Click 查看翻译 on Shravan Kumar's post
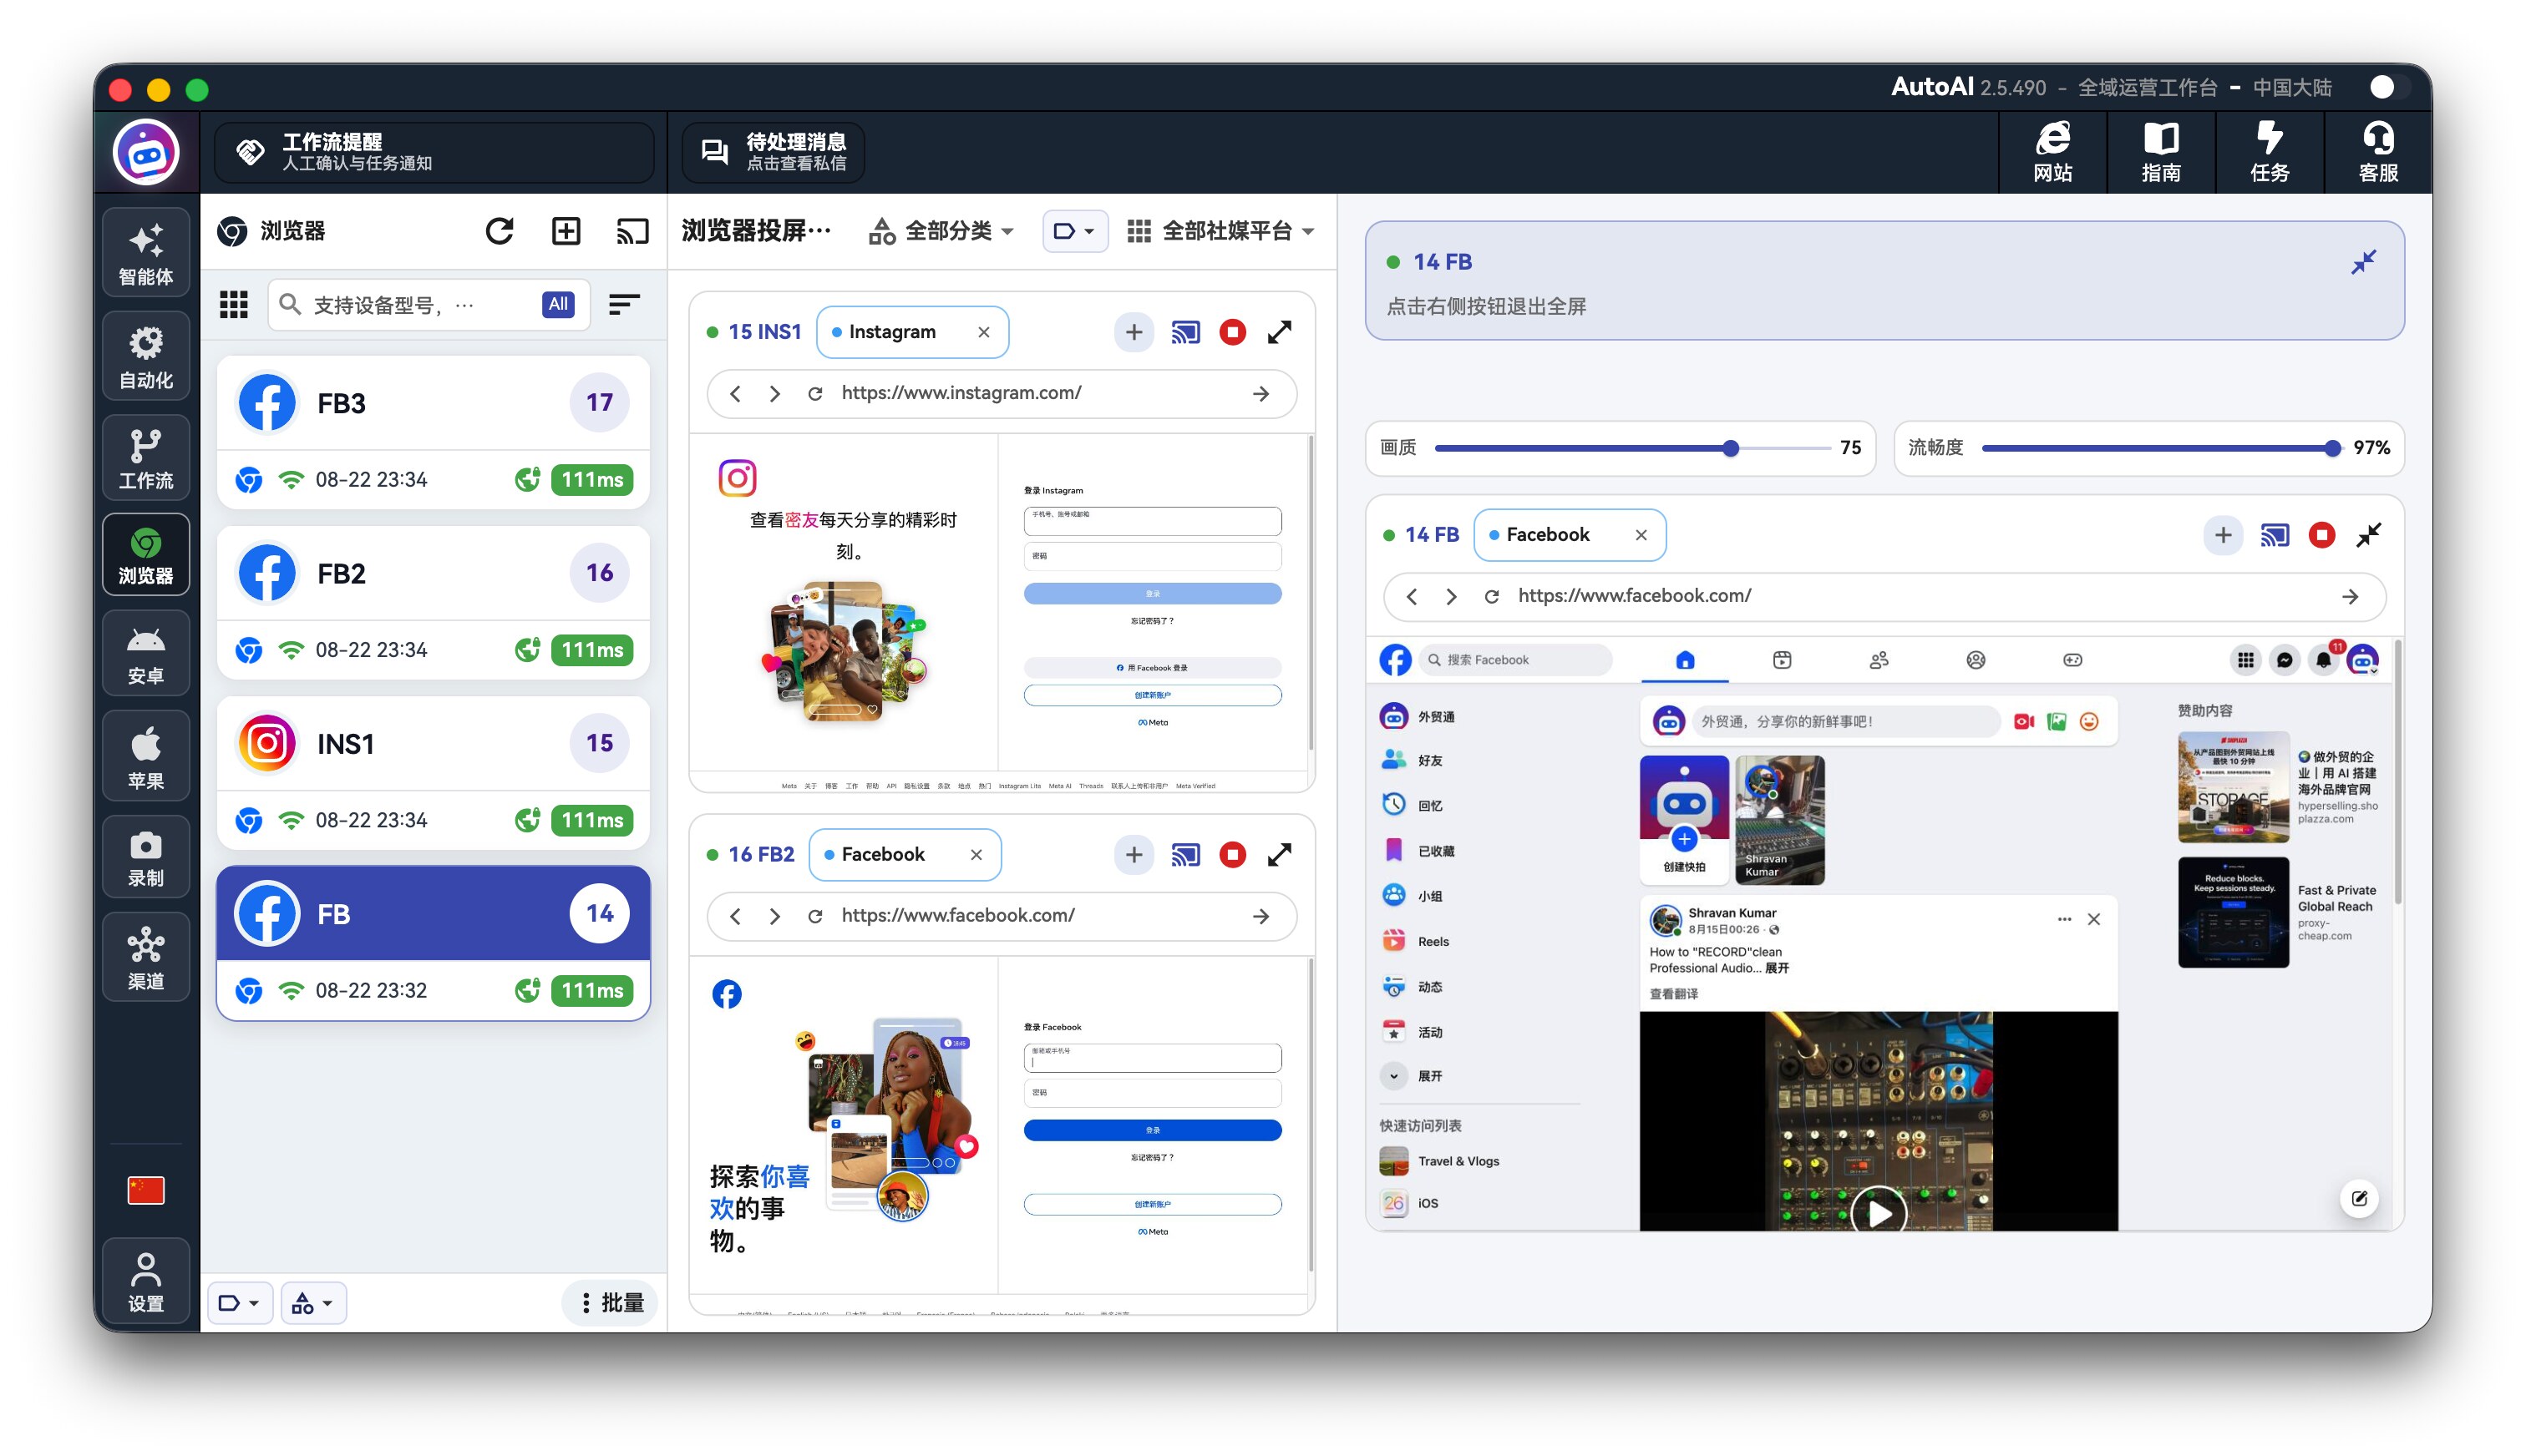The height and width of the screenshot is (1456, 2526). [1672, 994]
